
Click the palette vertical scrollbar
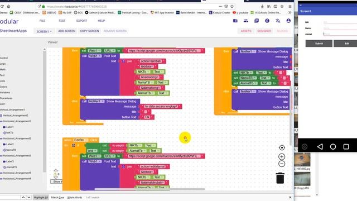coord(45,111)
